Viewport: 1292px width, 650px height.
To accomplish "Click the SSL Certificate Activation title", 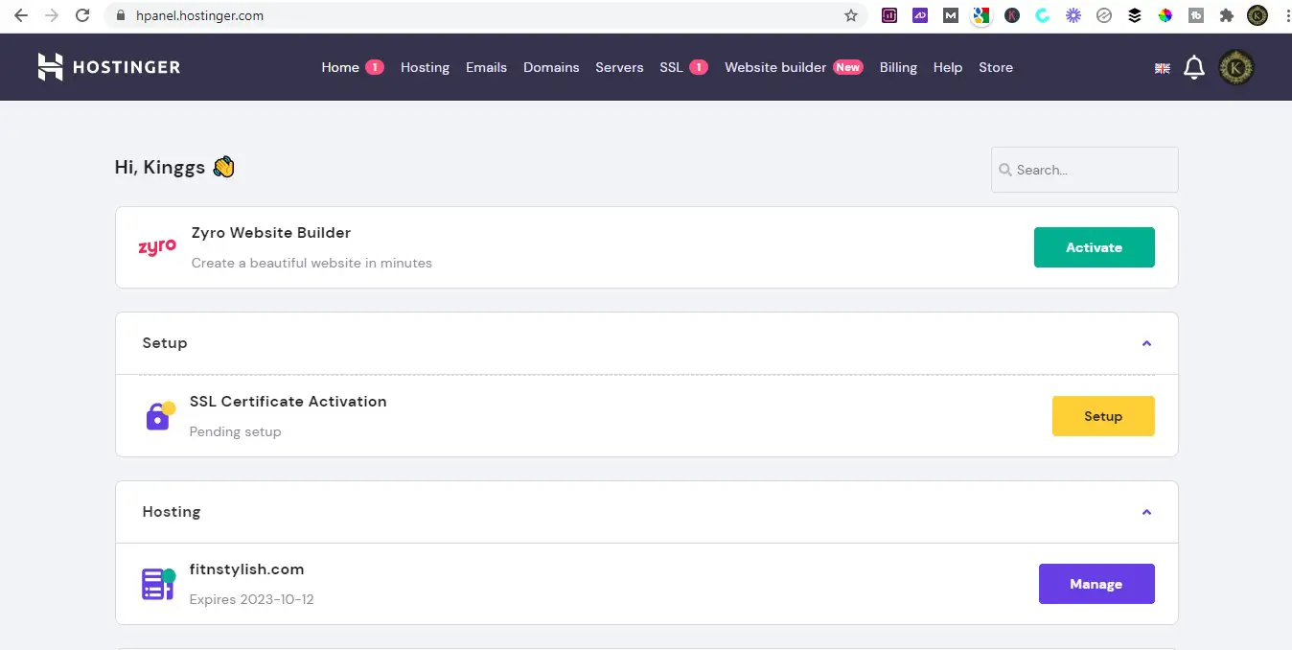I will [288, 402].
